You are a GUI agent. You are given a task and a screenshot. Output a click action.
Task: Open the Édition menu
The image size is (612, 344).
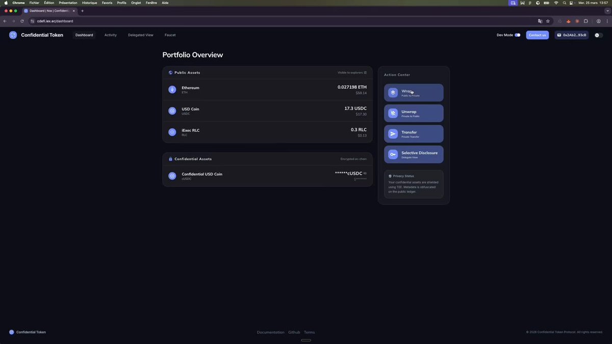(49, 3)
